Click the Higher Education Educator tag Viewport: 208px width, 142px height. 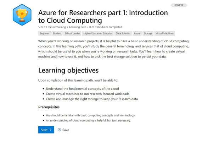point(98,33)
